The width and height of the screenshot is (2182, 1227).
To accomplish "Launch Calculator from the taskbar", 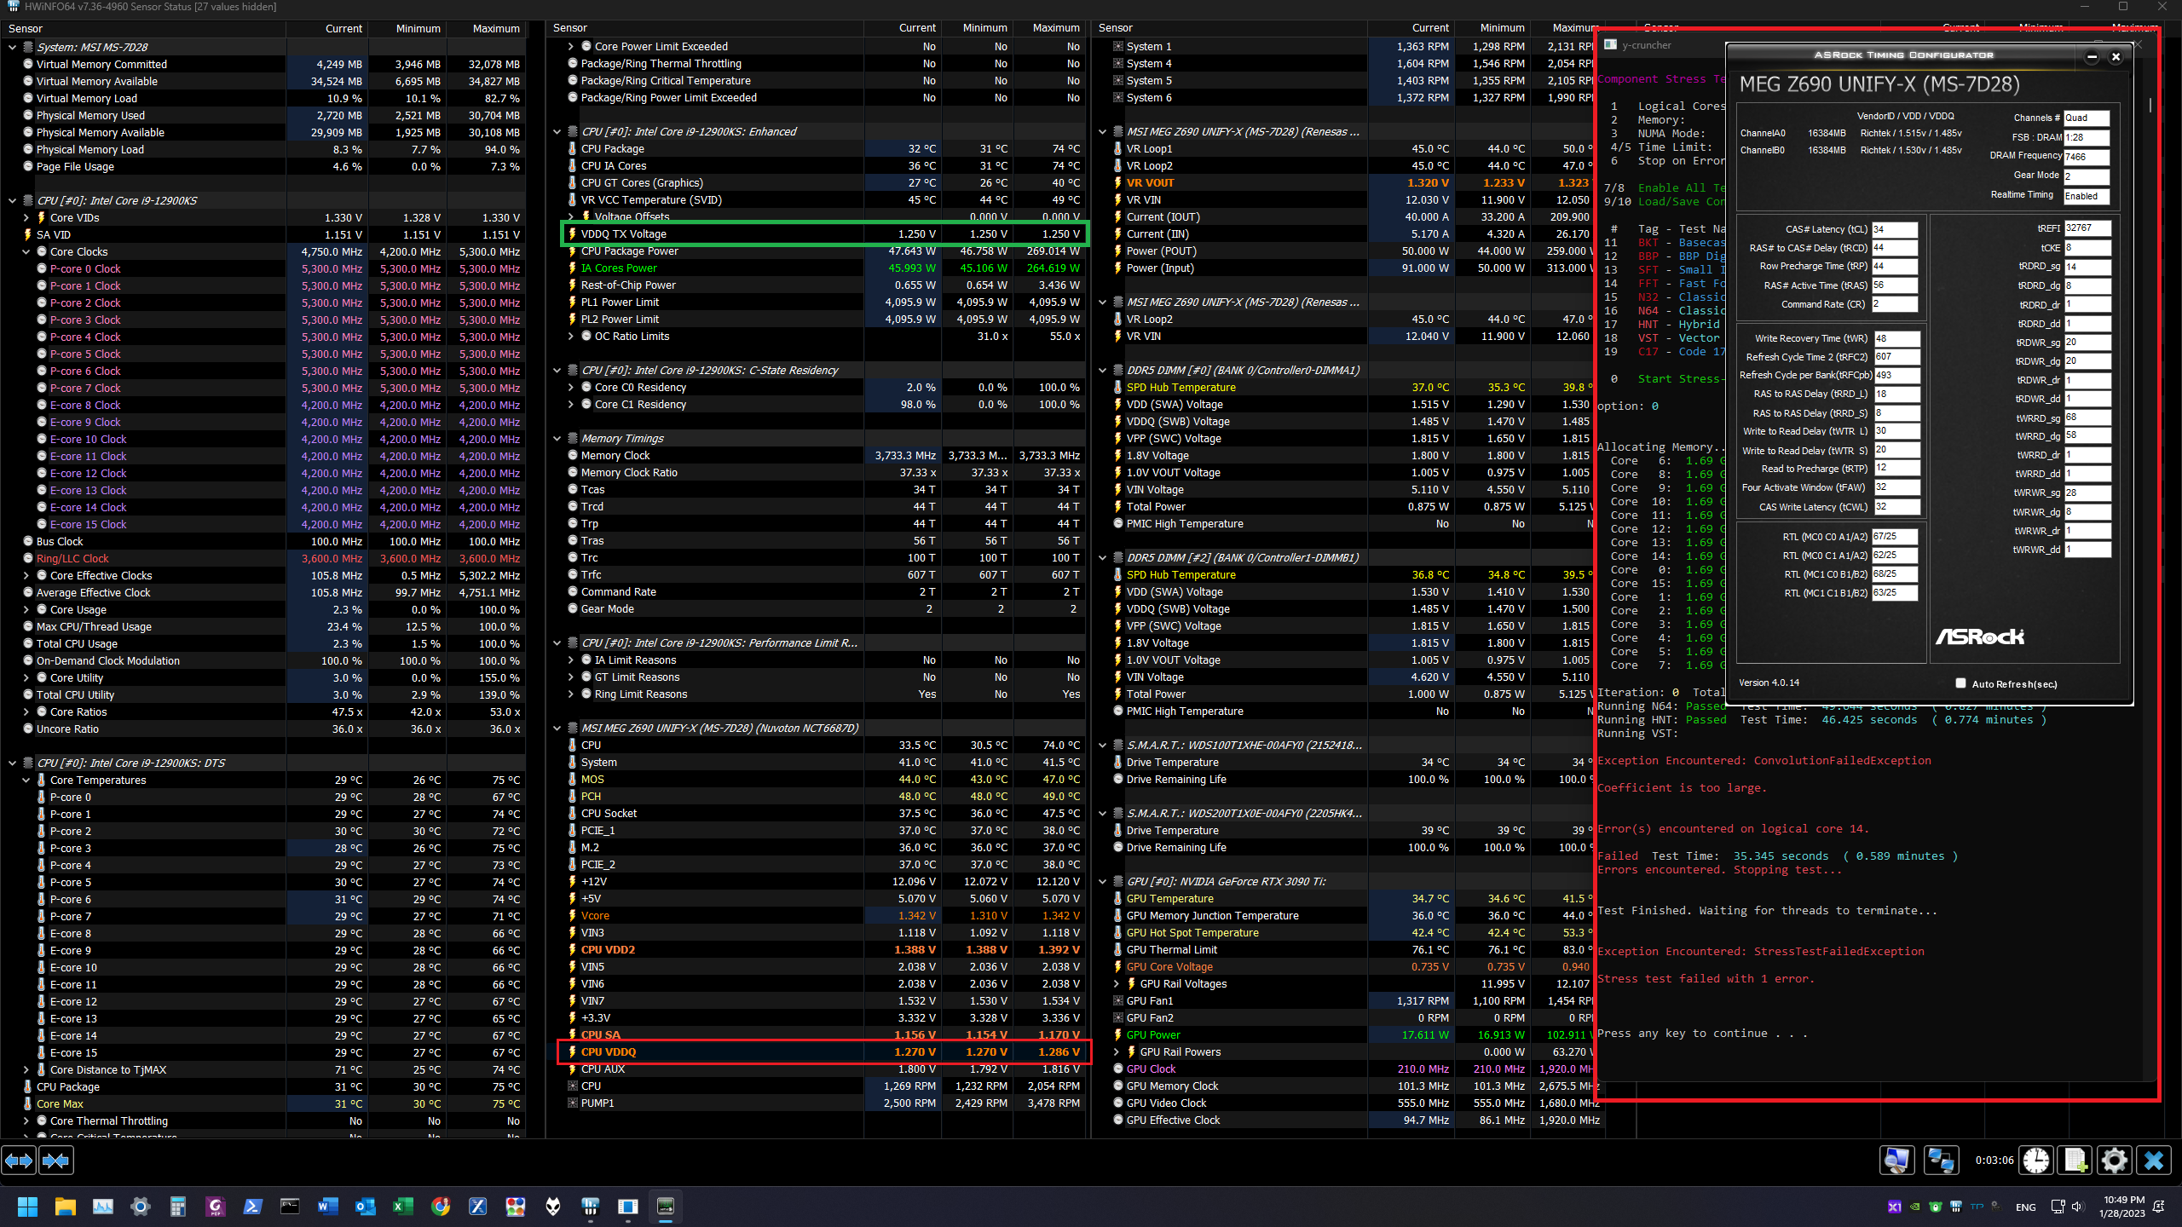I will 178,1207.
